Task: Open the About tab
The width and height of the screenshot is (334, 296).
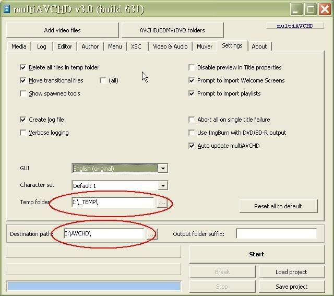Action: point(259,46)
